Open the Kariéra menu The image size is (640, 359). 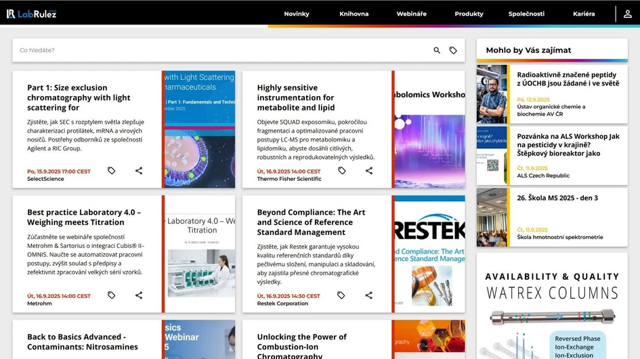(x=584, y=14)
